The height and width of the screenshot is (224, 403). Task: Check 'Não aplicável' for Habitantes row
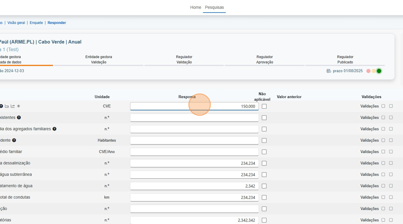[x=264, y=140]
